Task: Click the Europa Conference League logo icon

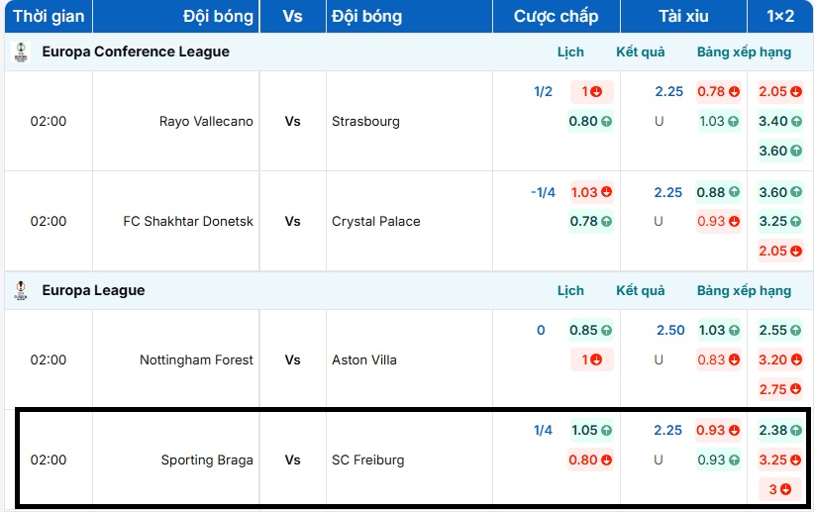Action: (x=21, y=51)
